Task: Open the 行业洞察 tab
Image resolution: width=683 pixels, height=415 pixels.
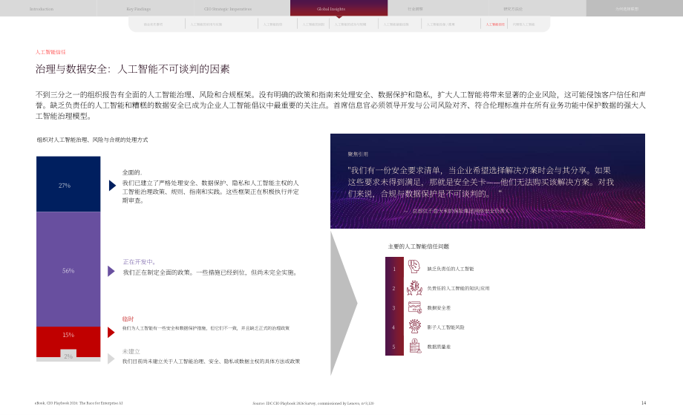Action: point(415,9)
